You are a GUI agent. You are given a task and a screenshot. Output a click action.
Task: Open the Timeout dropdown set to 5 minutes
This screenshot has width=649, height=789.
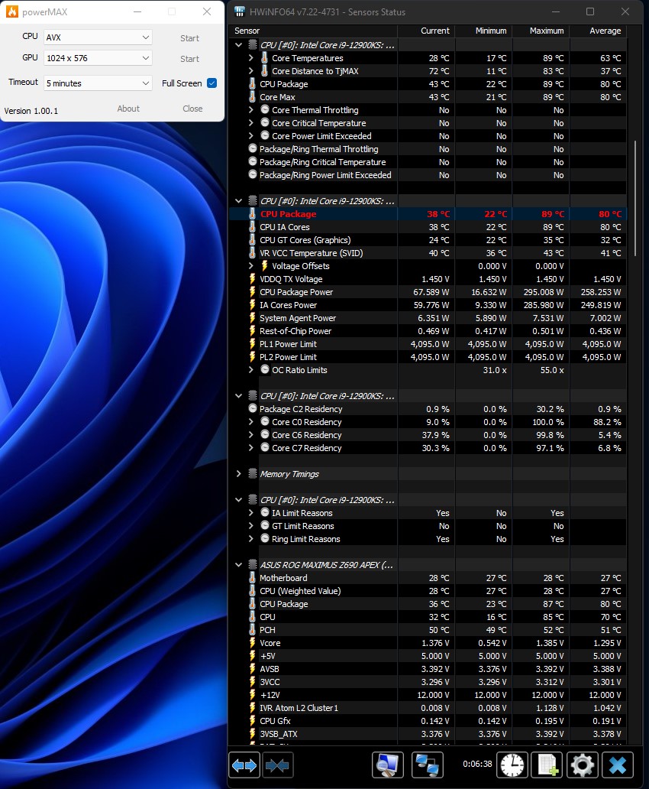coord(98,83)
